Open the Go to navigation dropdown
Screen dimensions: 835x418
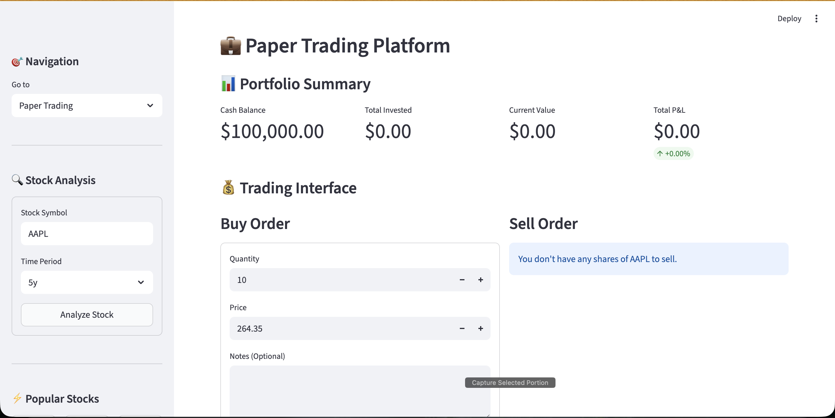[87, 106]
